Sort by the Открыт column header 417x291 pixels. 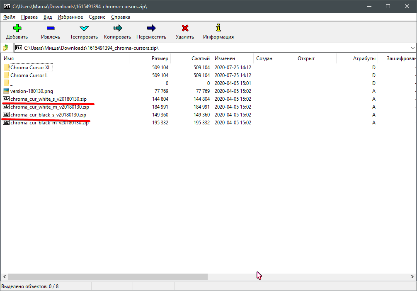point(316,58)
